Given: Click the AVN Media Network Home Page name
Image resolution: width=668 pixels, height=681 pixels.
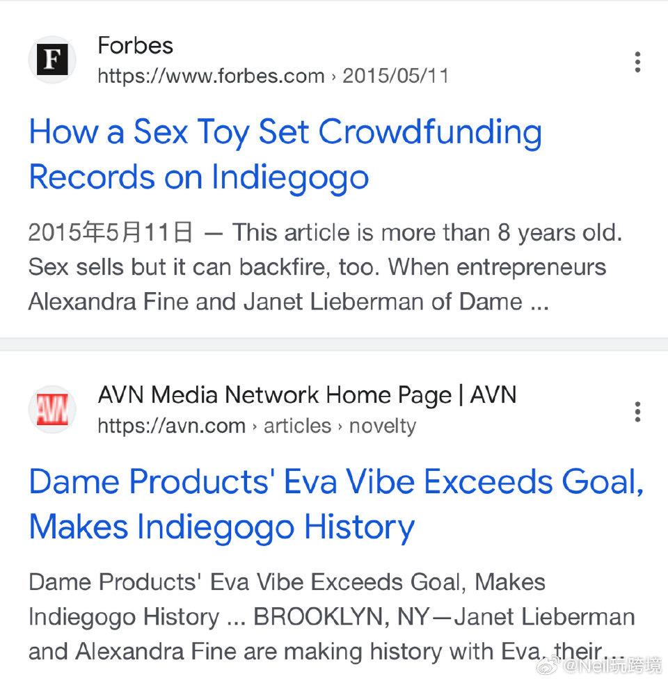Looking at the screenshot, I should (x=307, y=395).
